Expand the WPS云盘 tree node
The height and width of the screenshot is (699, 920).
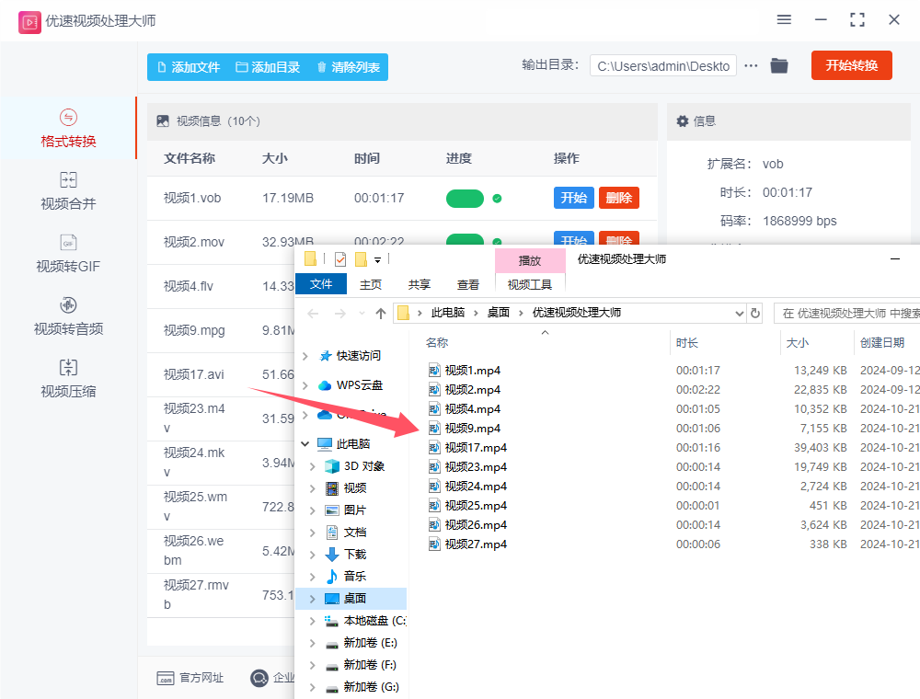pos(305,385)
